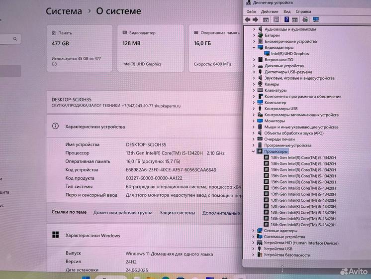
Task: Expand Аудиовходы и аудиовыходы node
Action: 254,29
